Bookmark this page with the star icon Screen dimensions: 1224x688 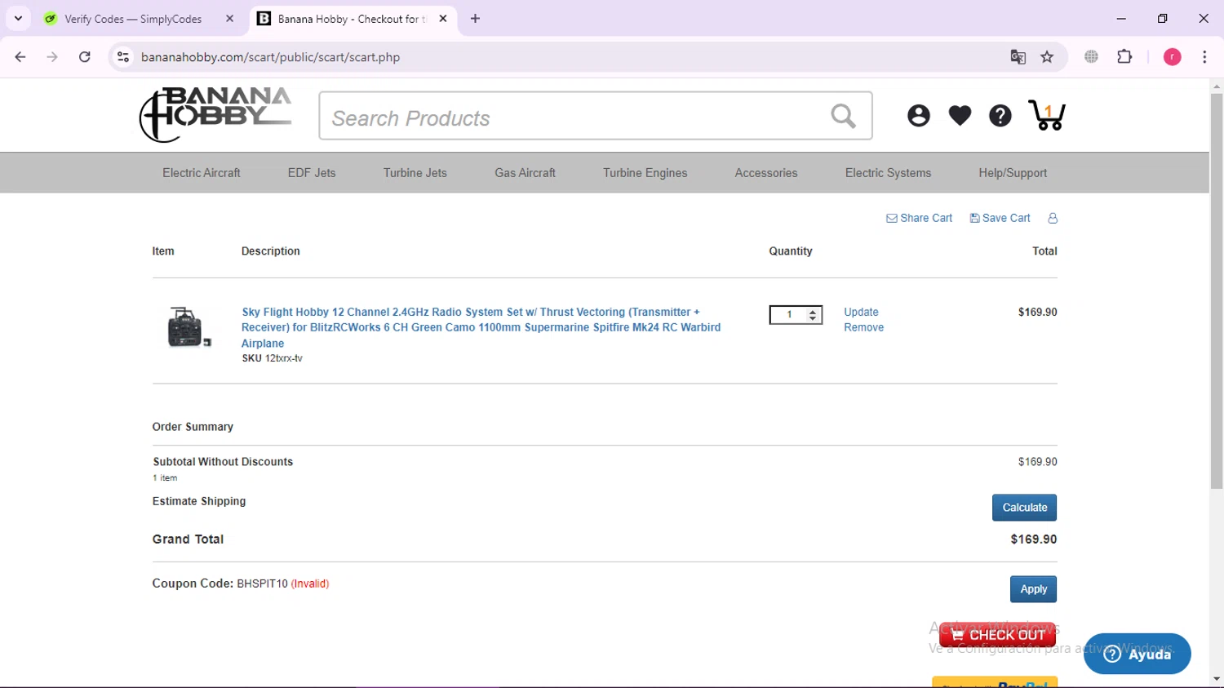[x=1047, y=57]
